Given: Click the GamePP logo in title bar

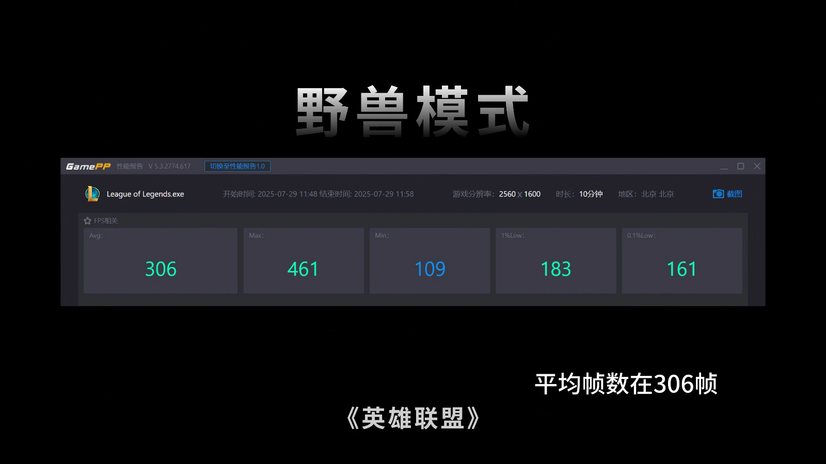Looking at the screenshot, I should [88, 167].
